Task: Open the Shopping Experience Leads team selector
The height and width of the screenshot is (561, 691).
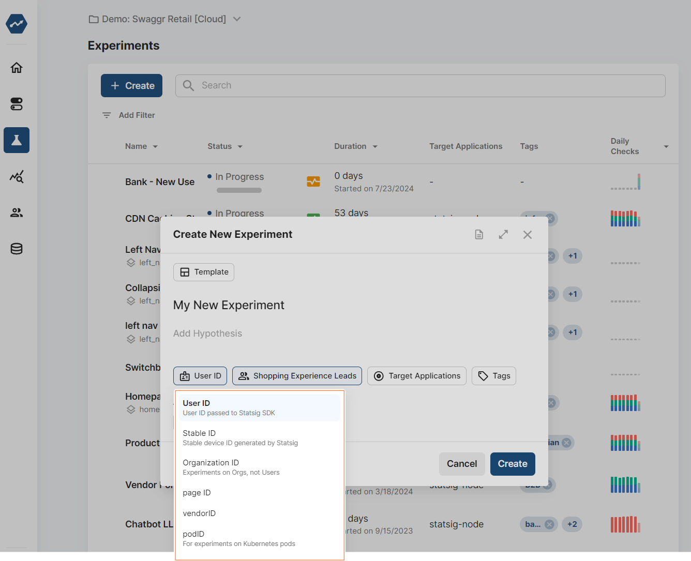Action: tap(296, 376)
